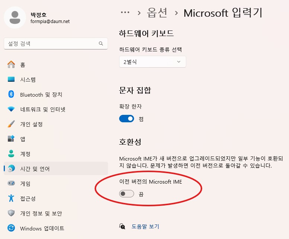Open the 홈 settings page

pos(56,65)
